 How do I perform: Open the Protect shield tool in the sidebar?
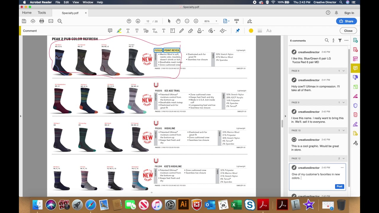(x=355, y=106)
